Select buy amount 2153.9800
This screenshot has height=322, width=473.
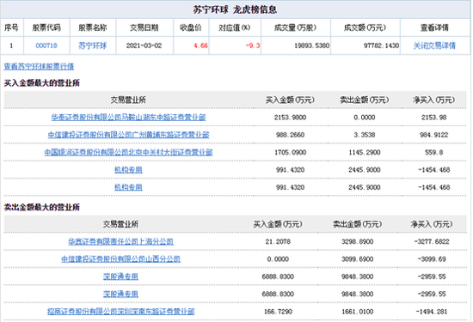tap(290, 117)
